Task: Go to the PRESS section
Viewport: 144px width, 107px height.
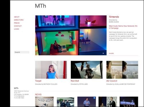Action: click(x=17, y=23)
